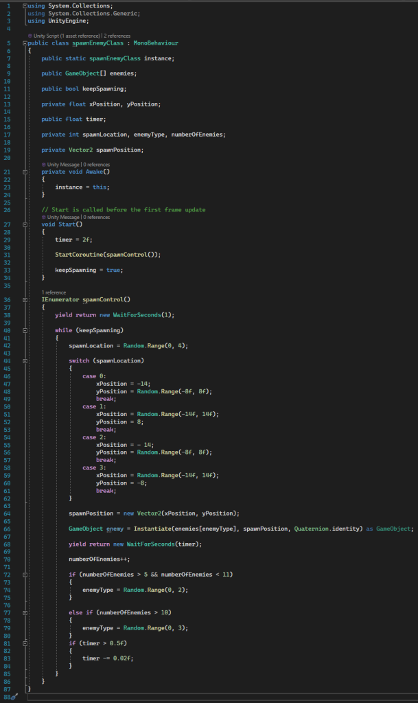418x703 pixels.
Task: Click line number 66 in the gutter
Action: (7, 529)
